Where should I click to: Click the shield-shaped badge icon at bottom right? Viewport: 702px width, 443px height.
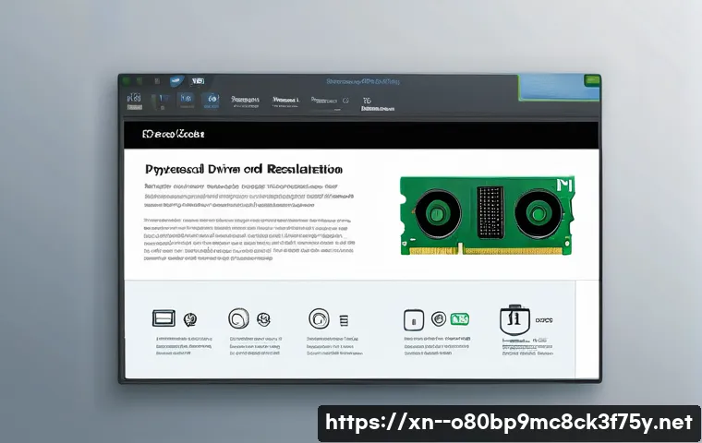coord(513,320)
